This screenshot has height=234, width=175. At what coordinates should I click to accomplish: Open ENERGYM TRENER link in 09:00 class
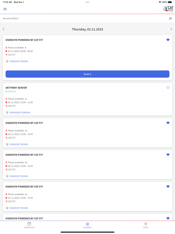coord(19,61)
